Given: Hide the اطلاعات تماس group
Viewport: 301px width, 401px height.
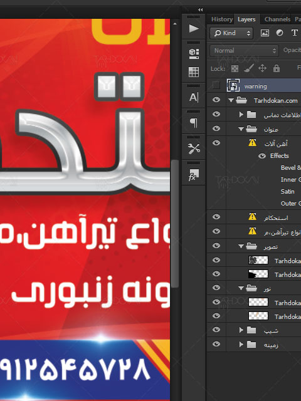Looking at the screenshot, I should [x=216, y=114].
